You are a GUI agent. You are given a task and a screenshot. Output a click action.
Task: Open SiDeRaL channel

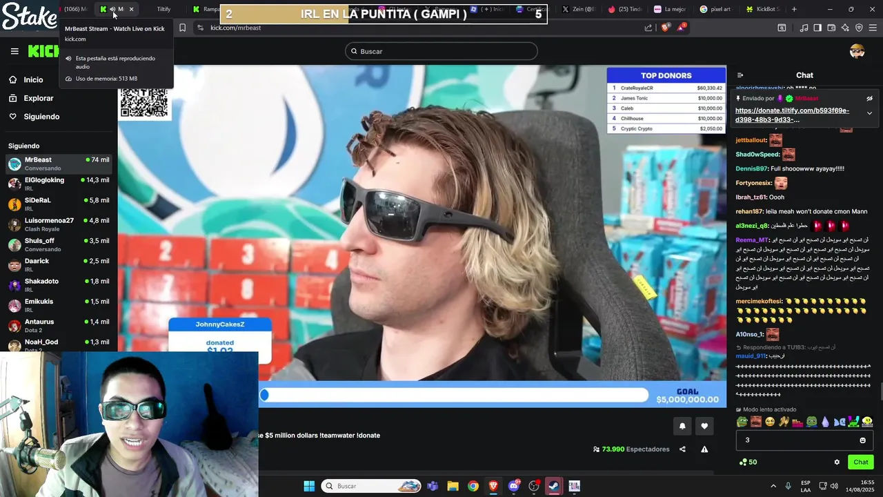point(59,204)
